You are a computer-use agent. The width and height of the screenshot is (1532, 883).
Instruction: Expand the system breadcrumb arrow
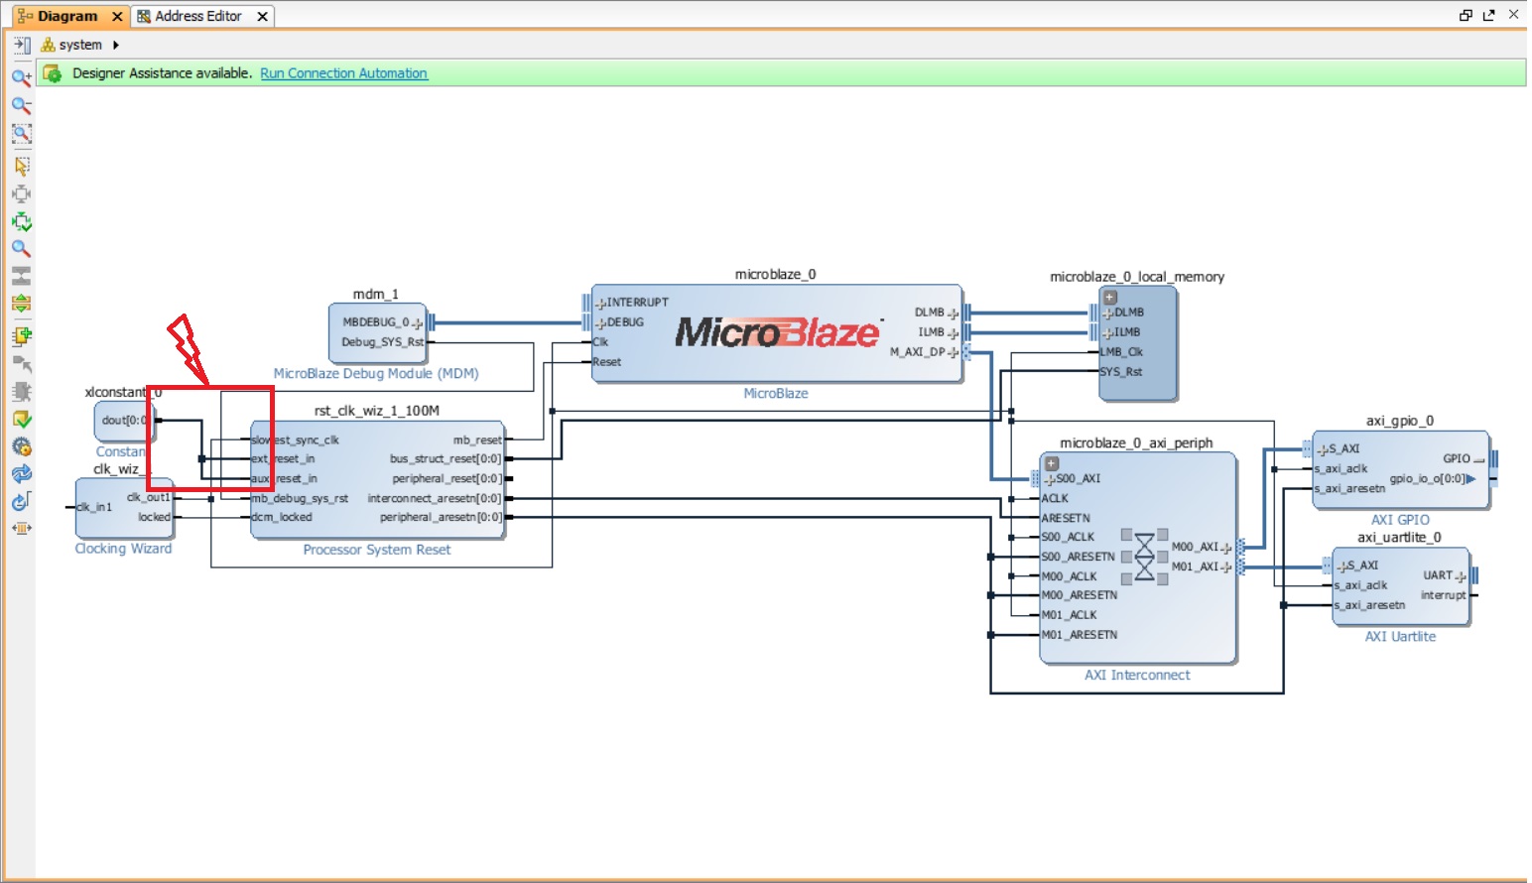[116, 45]
